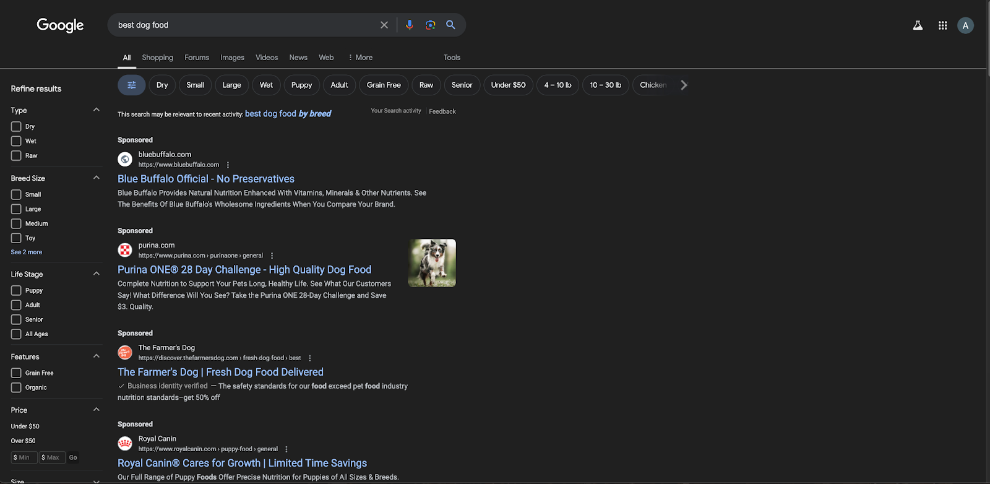This screenshot has height=484, width=990.
Task: Expand the Size filter section
Action: pos(96,481)
